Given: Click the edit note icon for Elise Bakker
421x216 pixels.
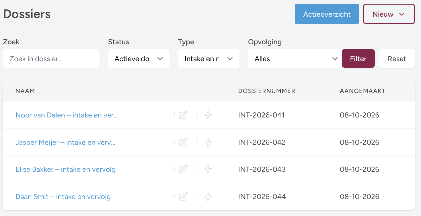Looking at the screenshot, I should click(183, 169).
